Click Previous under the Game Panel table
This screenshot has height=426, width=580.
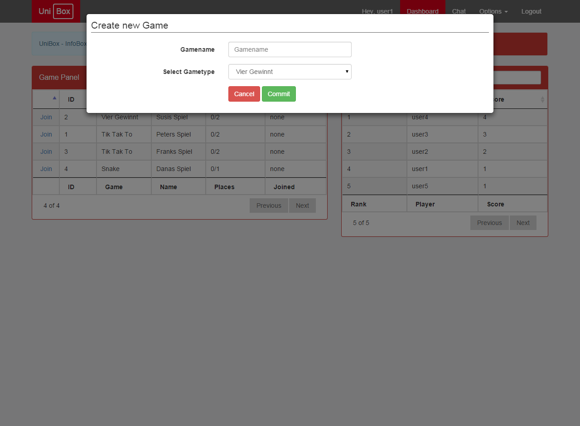pyautogui.click(x=269, y=206)
